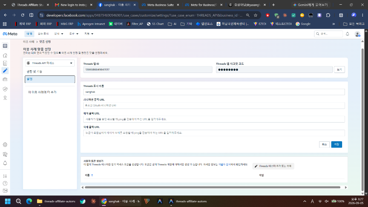This screenshot has width=368, height=207.
Task: Open the 개발자 문서 link
Action: [x=224, y=165]
